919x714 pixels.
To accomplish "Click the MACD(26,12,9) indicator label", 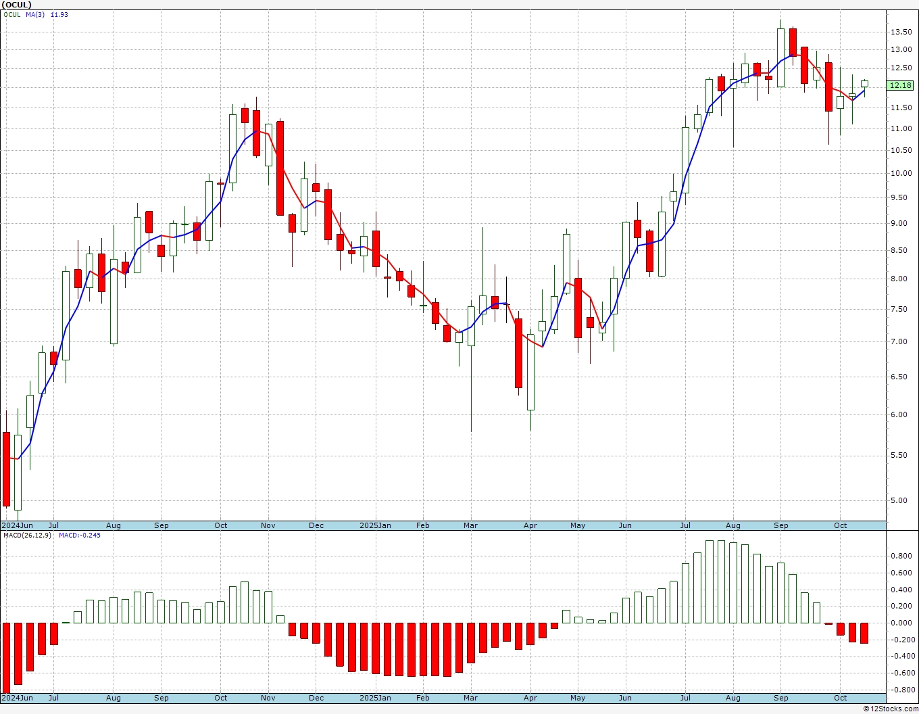I will tap(27, 535).
